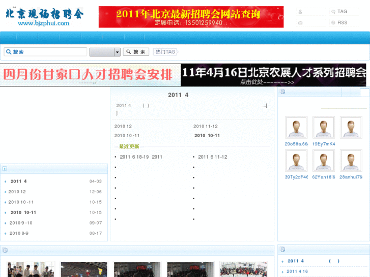Open the 热门TAG hot tags button
370x277 pixels.
coord(165,52)
